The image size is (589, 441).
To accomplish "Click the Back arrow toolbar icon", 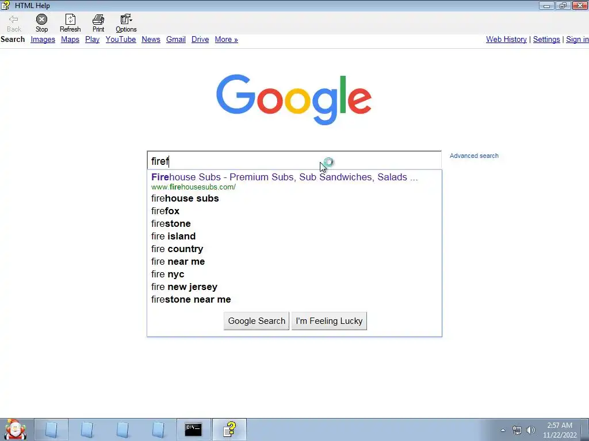I will click(14, 19).
